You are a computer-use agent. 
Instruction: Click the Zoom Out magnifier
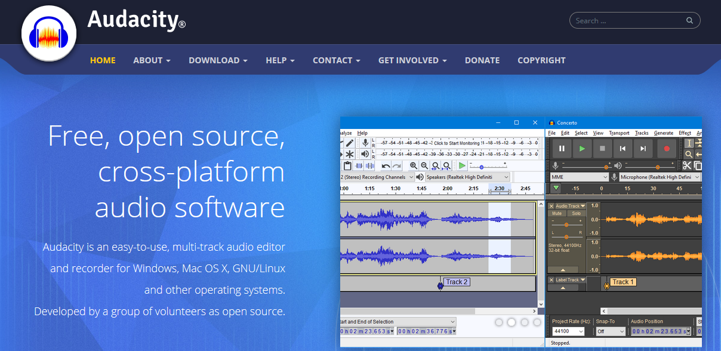(424, 166)
